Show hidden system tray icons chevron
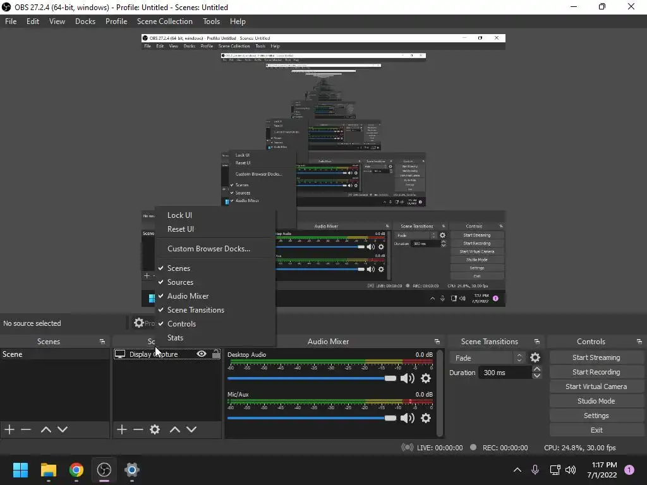The image size is (647, 485). 517,470
